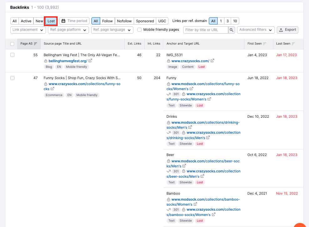Sort by First Seen column icon
309x227 pixels.
[265, 44]
